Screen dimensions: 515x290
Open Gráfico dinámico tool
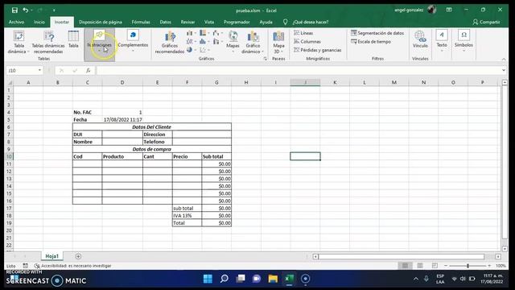[x=253, y=42]
